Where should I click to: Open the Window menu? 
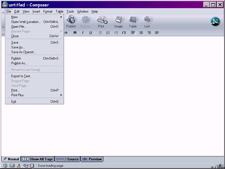[x=83, y=11]
